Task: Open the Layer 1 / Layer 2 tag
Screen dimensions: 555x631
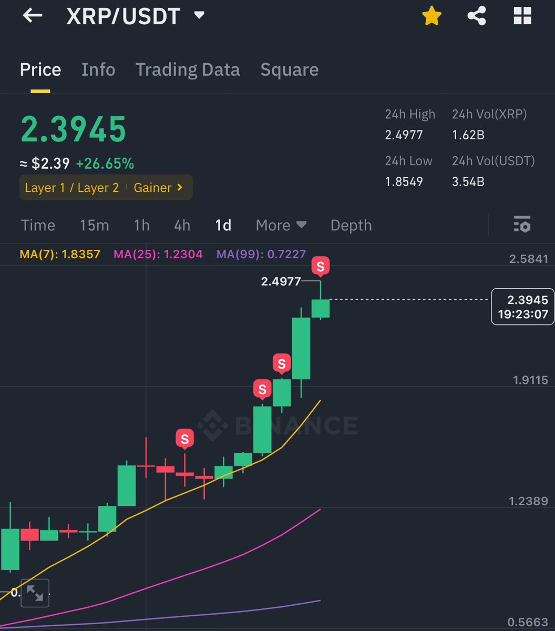Action: (x=72, y=188)
